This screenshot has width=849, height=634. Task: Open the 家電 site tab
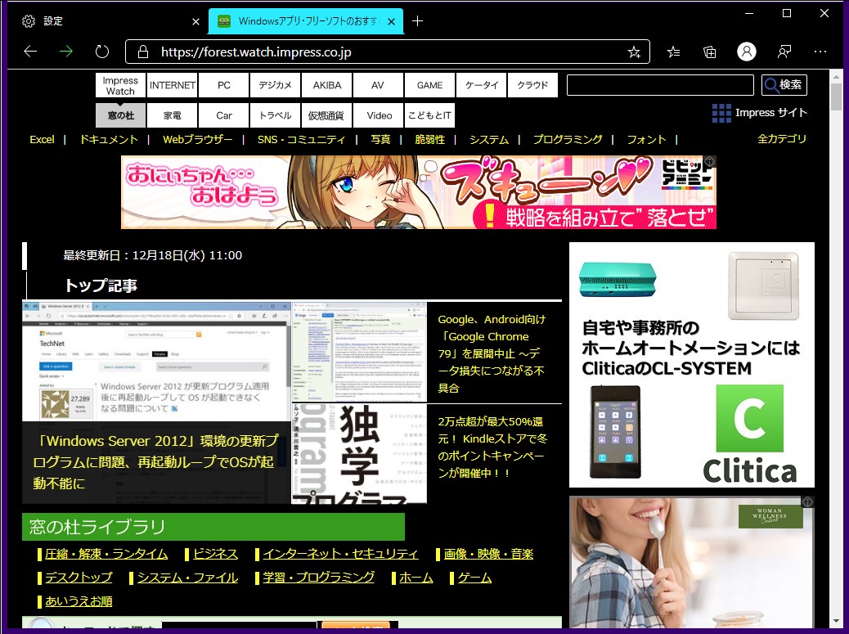point(173,115)
